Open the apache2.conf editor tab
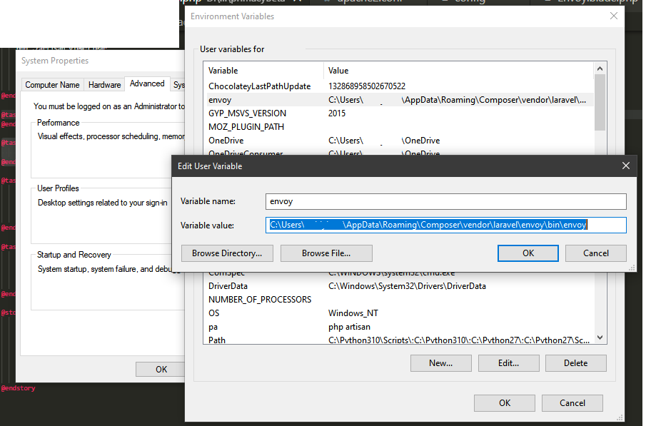The width and height of the screenshot is (646, 426). (368, 2)
